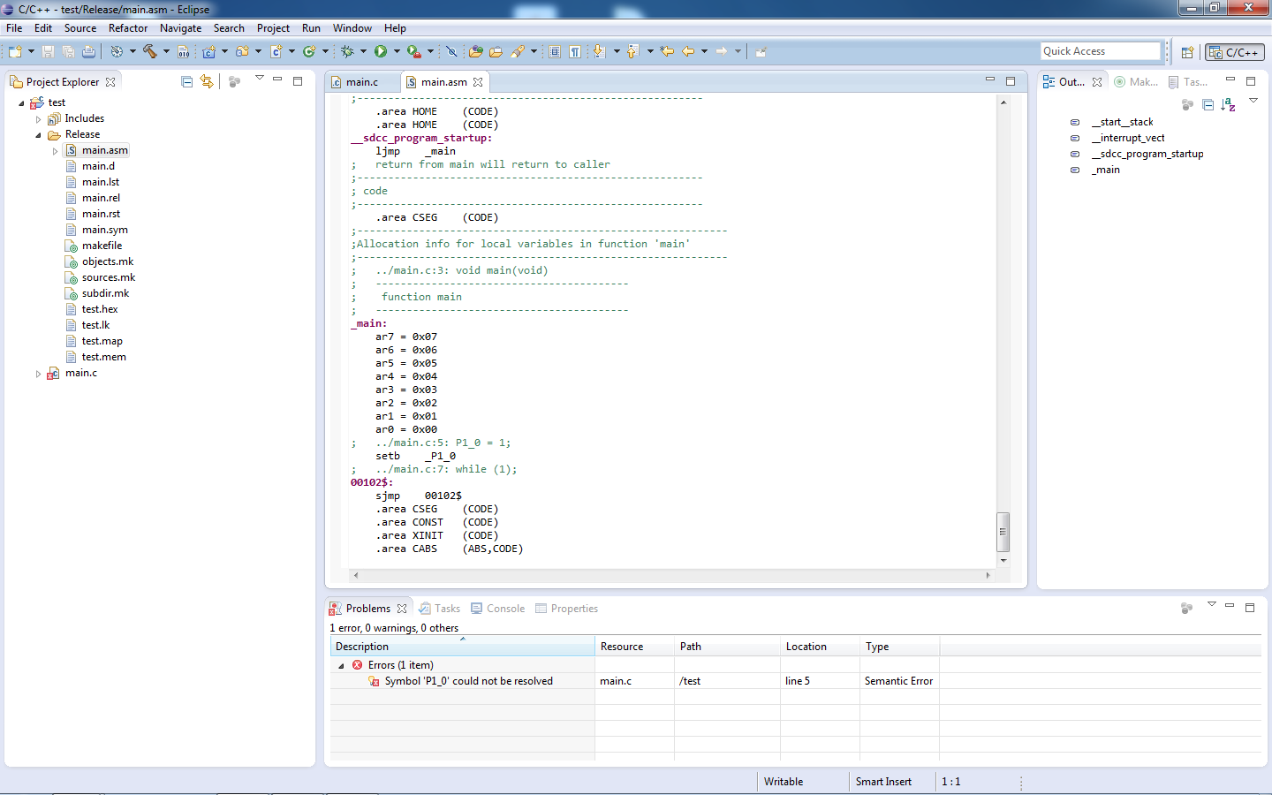
Task: Click the Build hammer icon in toolbar
Action: point(149,52)
